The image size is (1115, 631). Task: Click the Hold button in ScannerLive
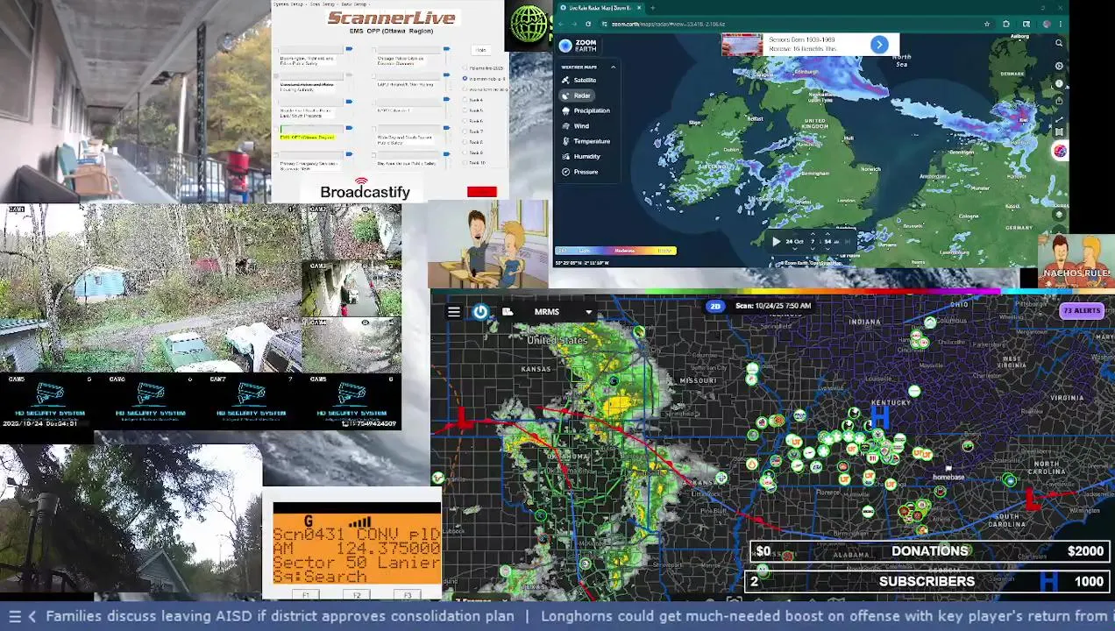click(x=480, y=50)
